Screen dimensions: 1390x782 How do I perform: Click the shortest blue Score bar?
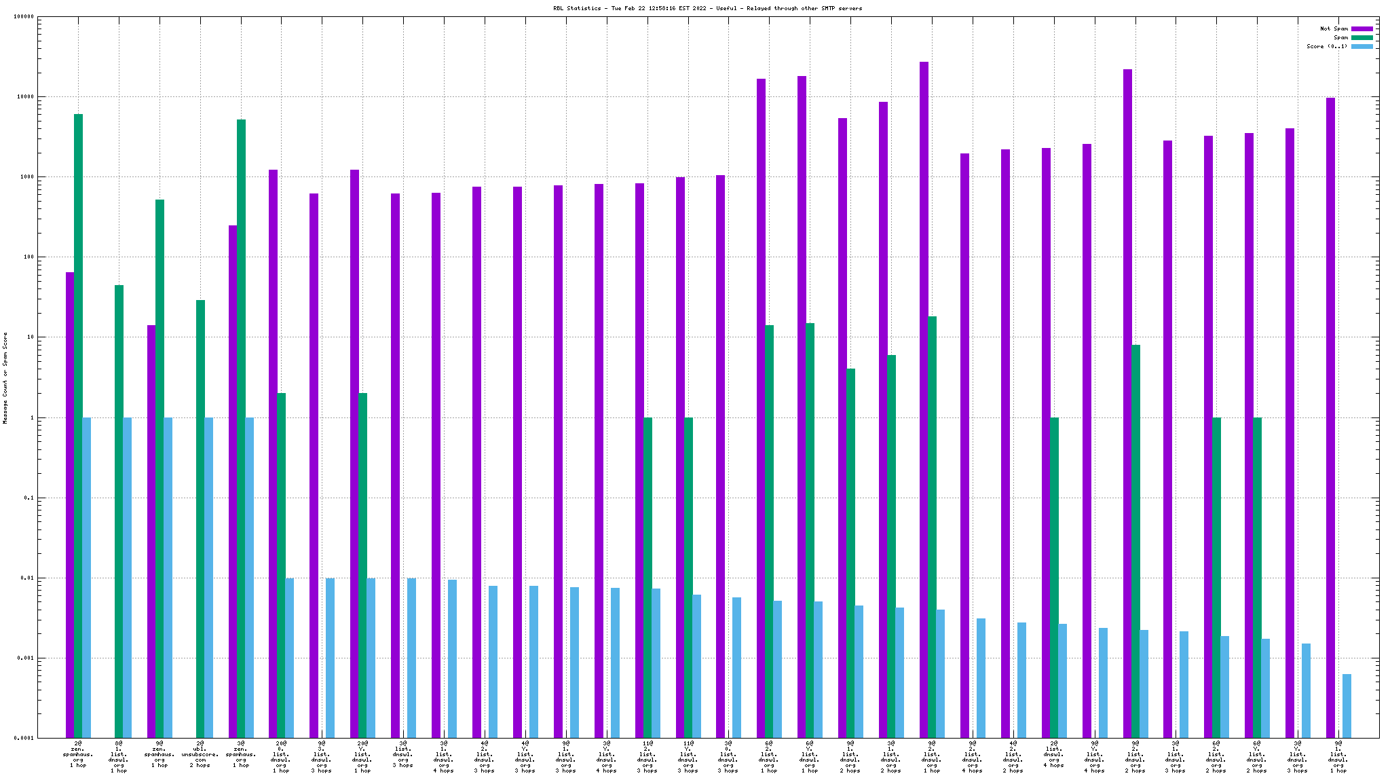1347,706
